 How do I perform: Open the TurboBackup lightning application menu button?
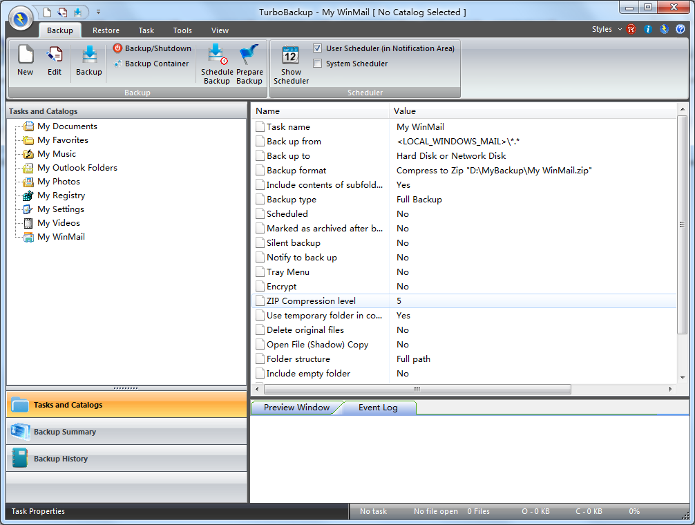21,19
